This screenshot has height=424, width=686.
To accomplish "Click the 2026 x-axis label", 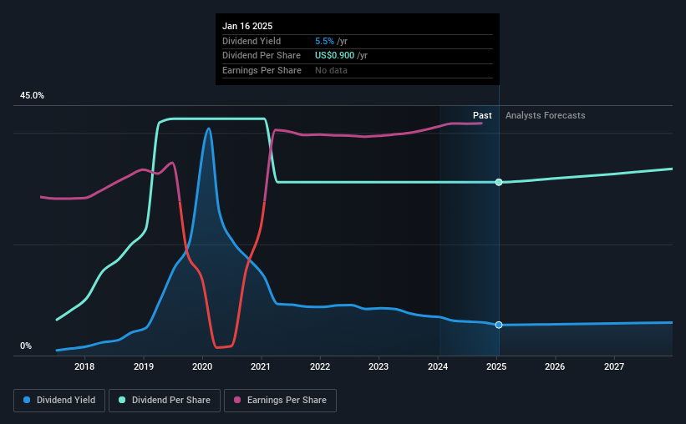I will pyautogui.click(x=555, y=366).
